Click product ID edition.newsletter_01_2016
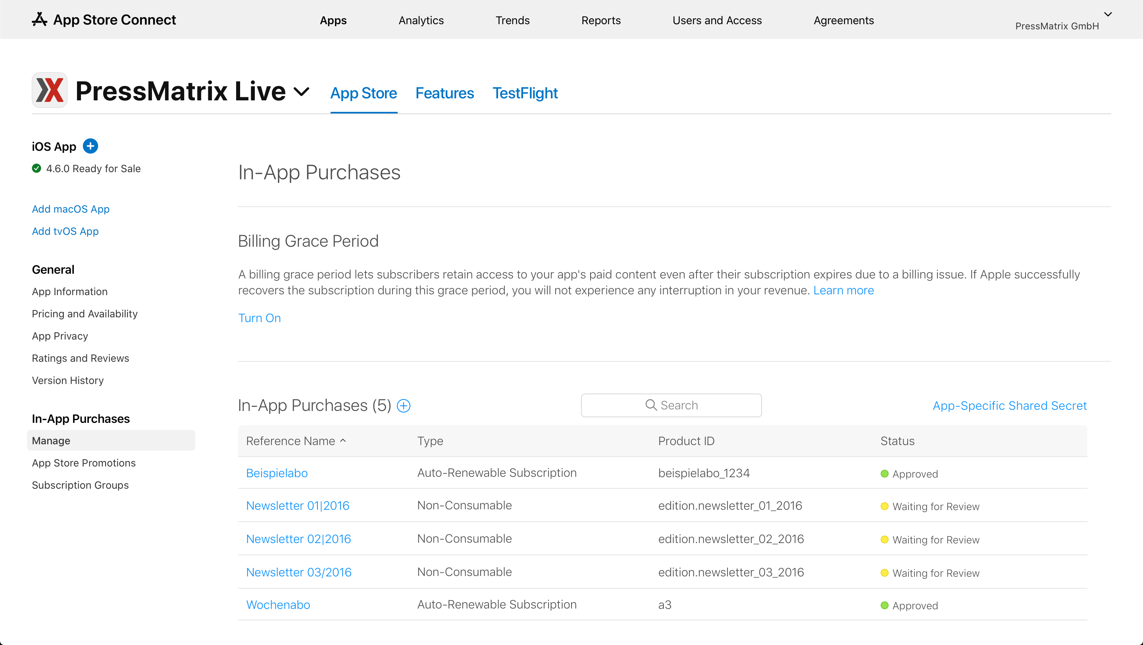 coord(730,506)
